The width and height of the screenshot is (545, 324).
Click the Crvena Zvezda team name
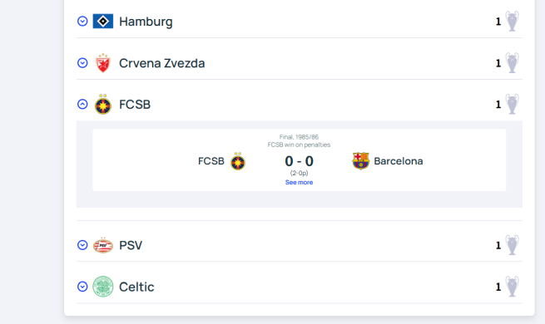162,63
